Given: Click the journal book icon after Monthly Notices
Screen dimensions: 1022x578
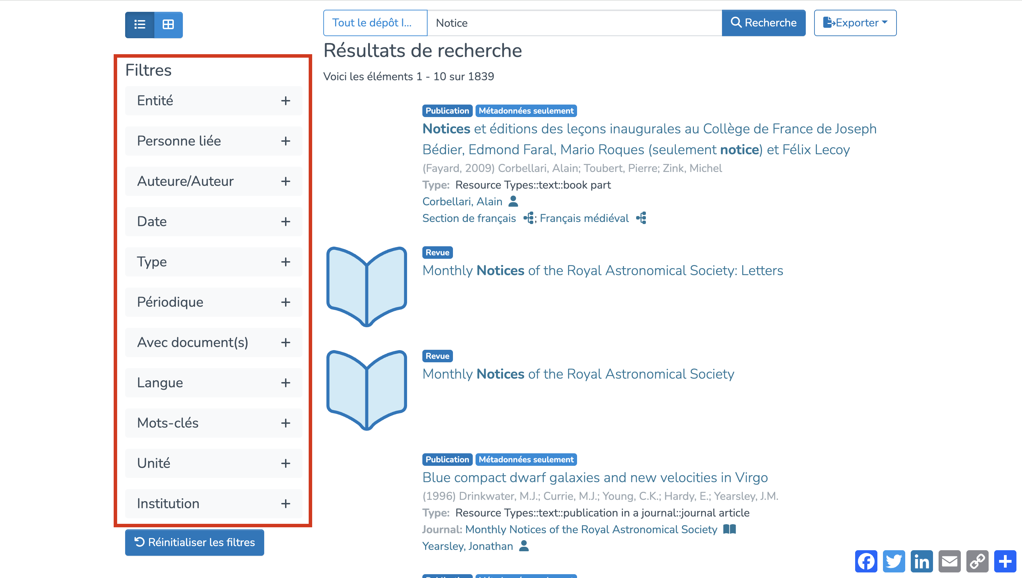Looking at the screenshot, I should pyautogui.click(x=730, y=529).
